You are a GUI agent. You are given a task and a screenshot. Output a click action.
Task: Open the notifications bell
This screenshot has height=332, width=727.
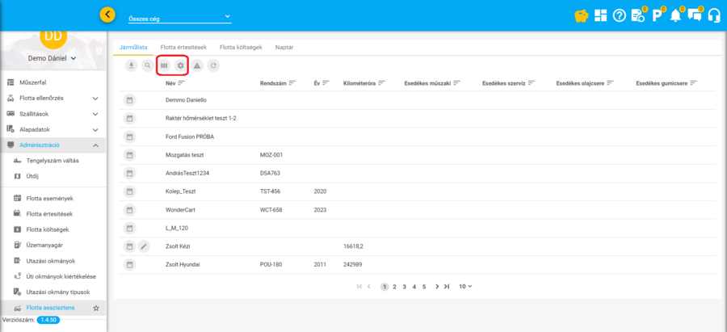[x=675, y=15]
